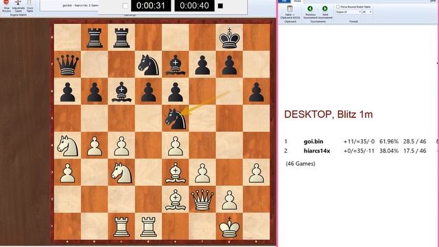439x247 pixels.
Task: Select the white pawn on b4
Action: 95,145
